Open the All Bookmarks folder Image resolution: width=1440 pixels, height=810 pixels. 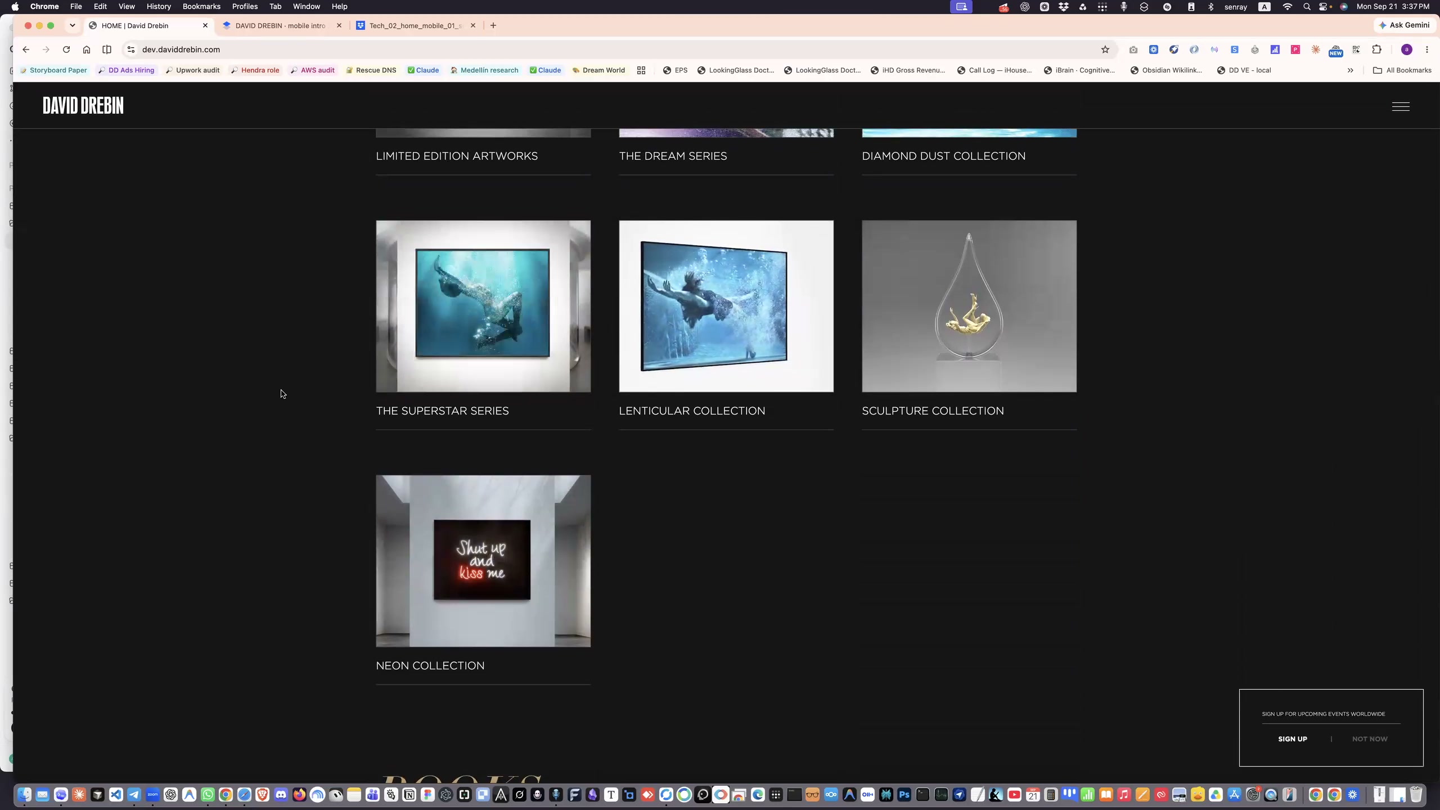(x=1402, y=70)
